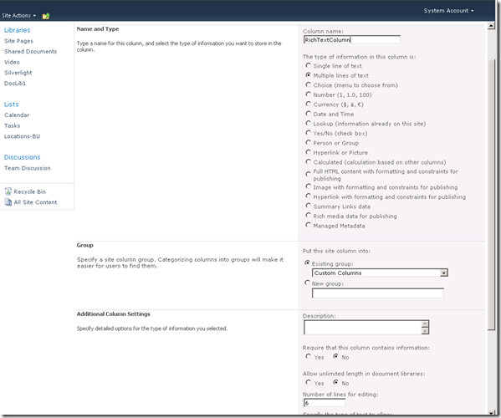Set require column information to Yes
The image size is (501, 418).
click(308, 356)
